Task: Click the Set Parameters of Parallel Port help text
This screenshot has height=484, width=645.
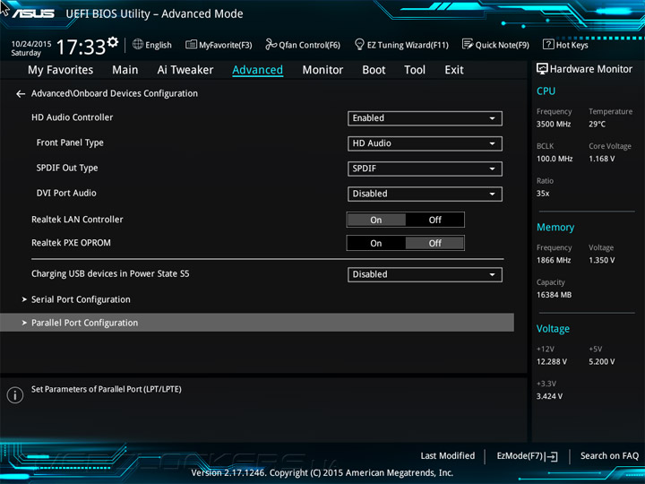Action: tap(106, 389)
